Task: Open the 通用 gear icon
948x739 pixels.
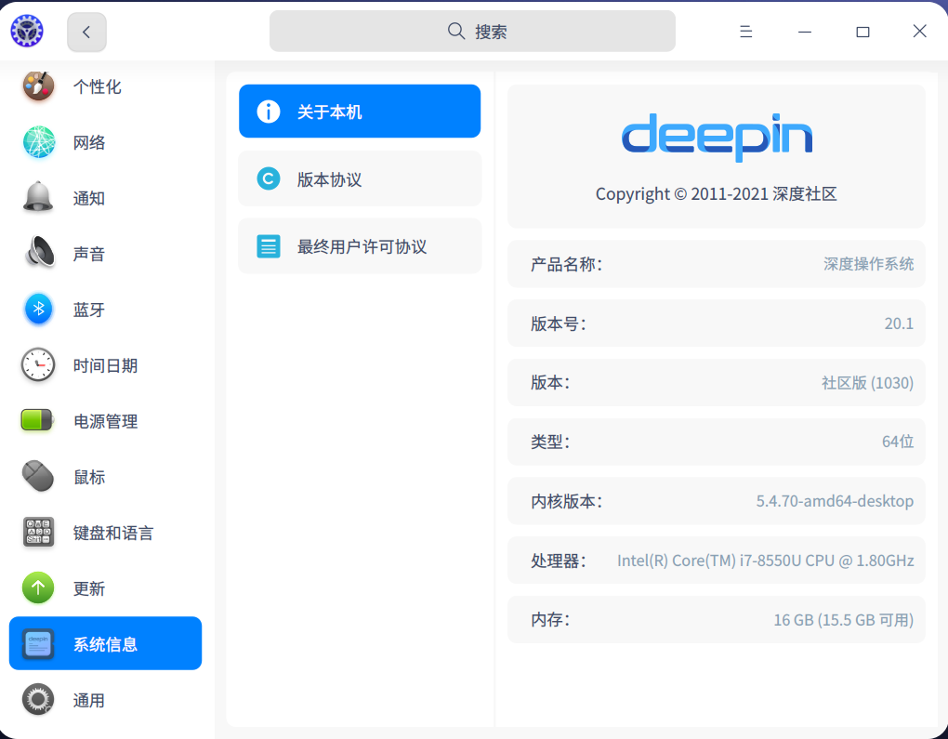Action: tap(38, 700)
